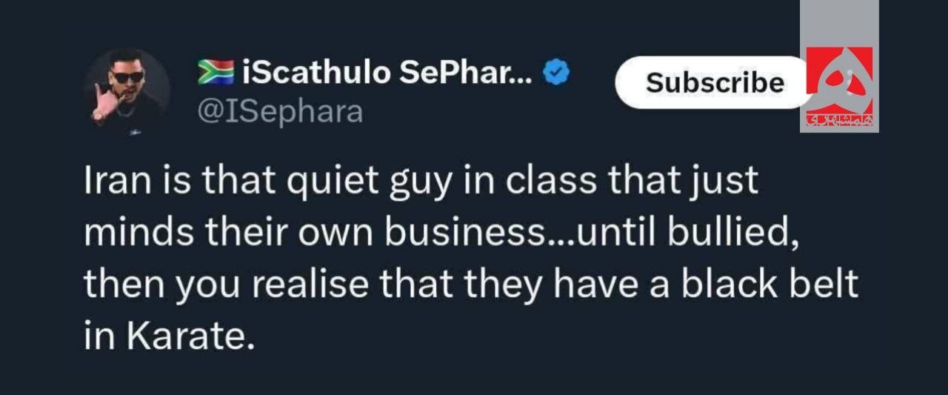Click the red logo watermark
Image resolution: width=948 pixels, height=395 pixels.
click(x=839, y=80)
